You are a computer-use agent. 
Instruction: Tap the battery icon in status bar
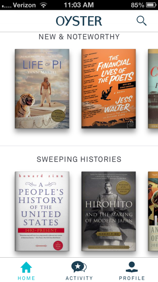(151, 5)
